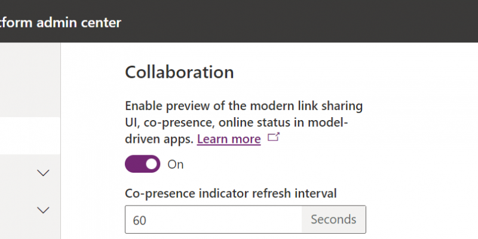478x239 pixels.
Task: Click the sidebar row containing the upper chevron
Action: (x=24, y=173)
